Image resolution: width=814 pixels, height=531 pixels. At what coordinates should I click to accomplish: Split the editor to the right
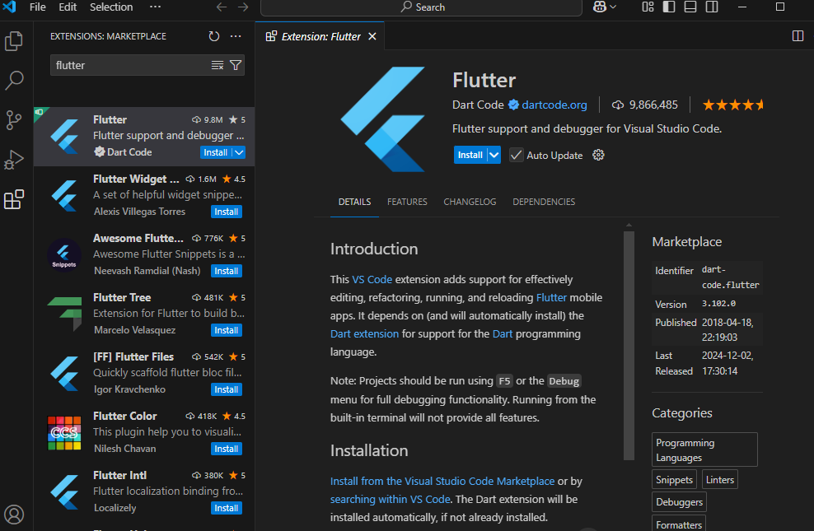click(798, 35)
